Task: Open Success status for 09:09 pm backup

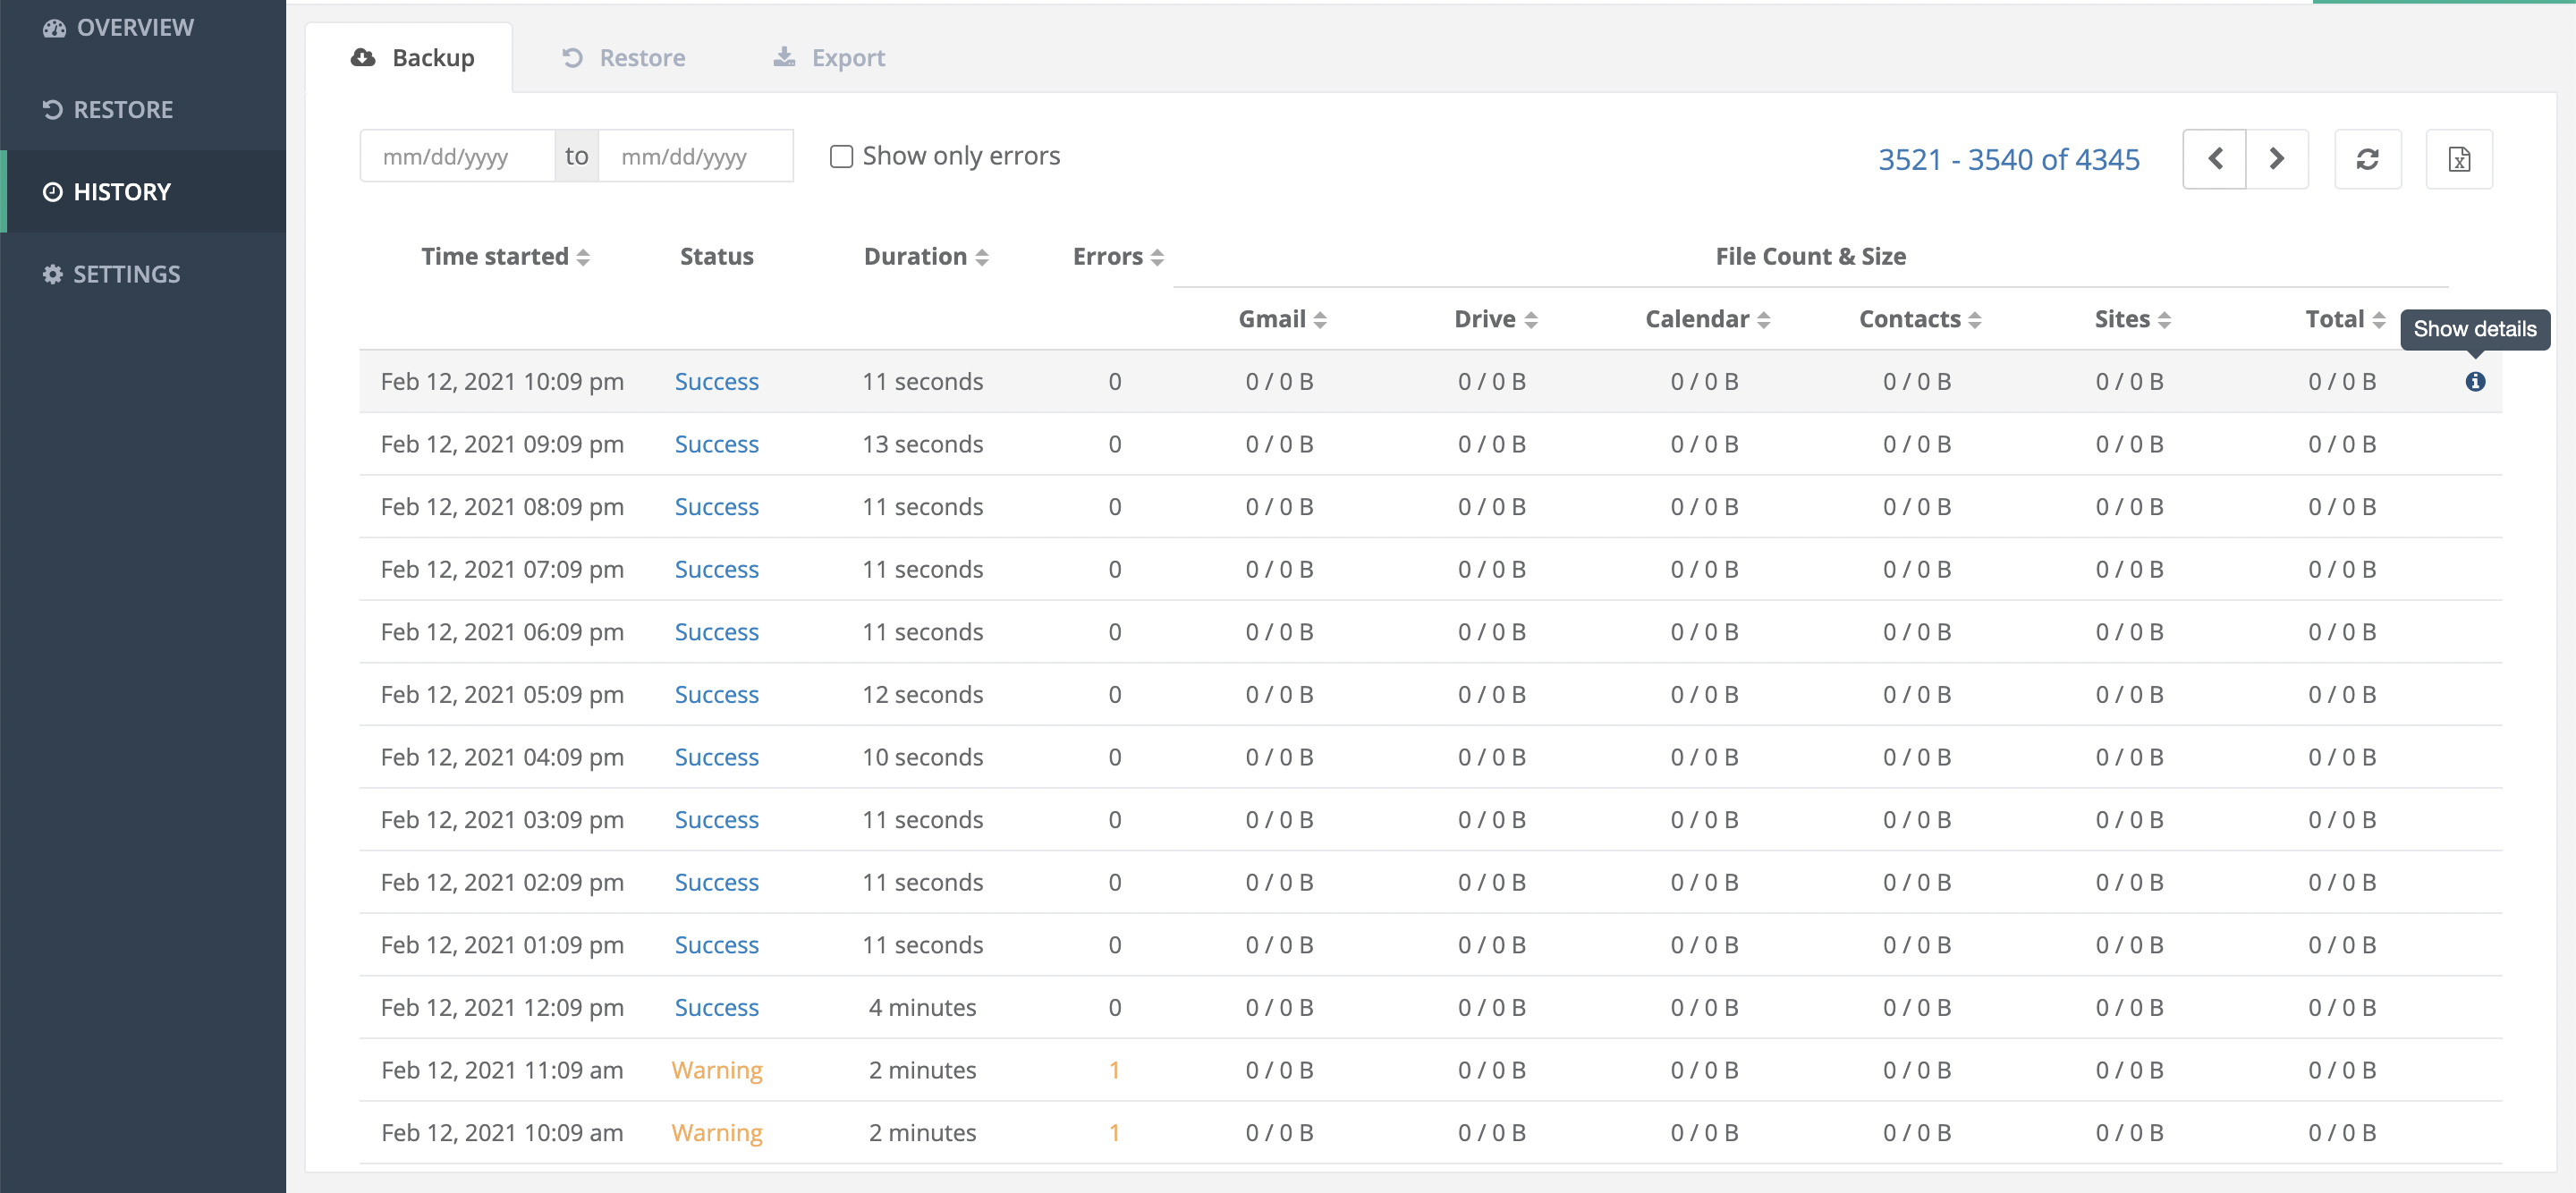Action: (x=716, y=444)
